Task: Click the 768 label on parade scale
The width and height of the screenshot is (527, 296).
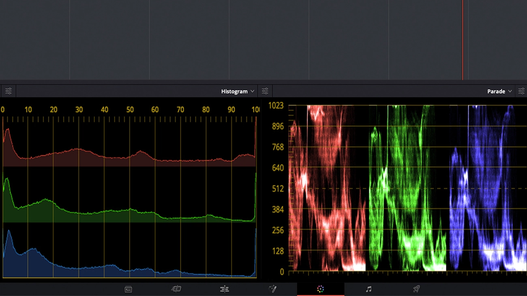Action: (278, 147)
